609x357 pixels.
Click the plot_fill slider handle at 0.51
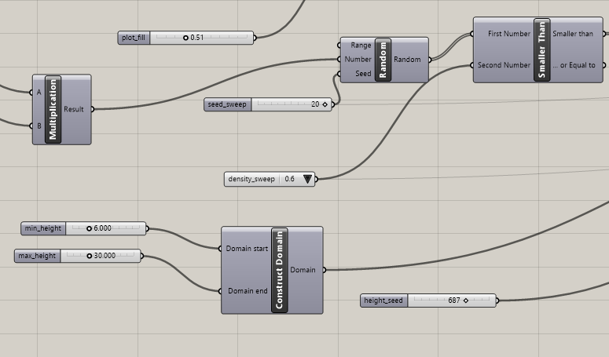coord(185,38)
